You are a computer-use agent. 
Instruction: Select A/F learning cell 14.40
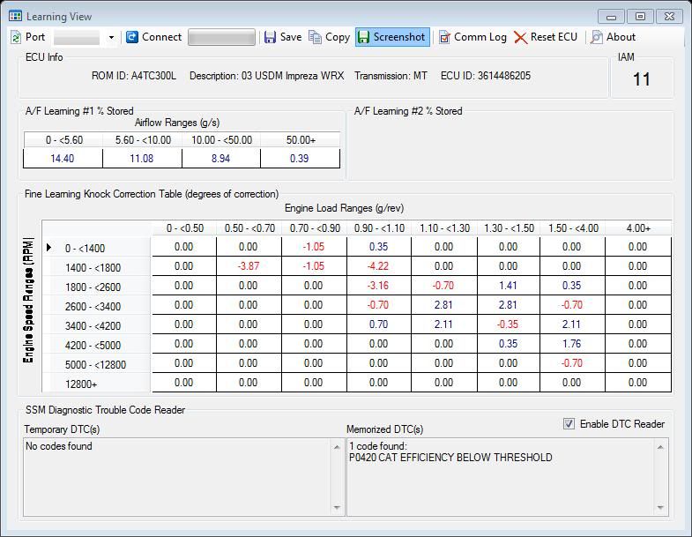[63, 159]
